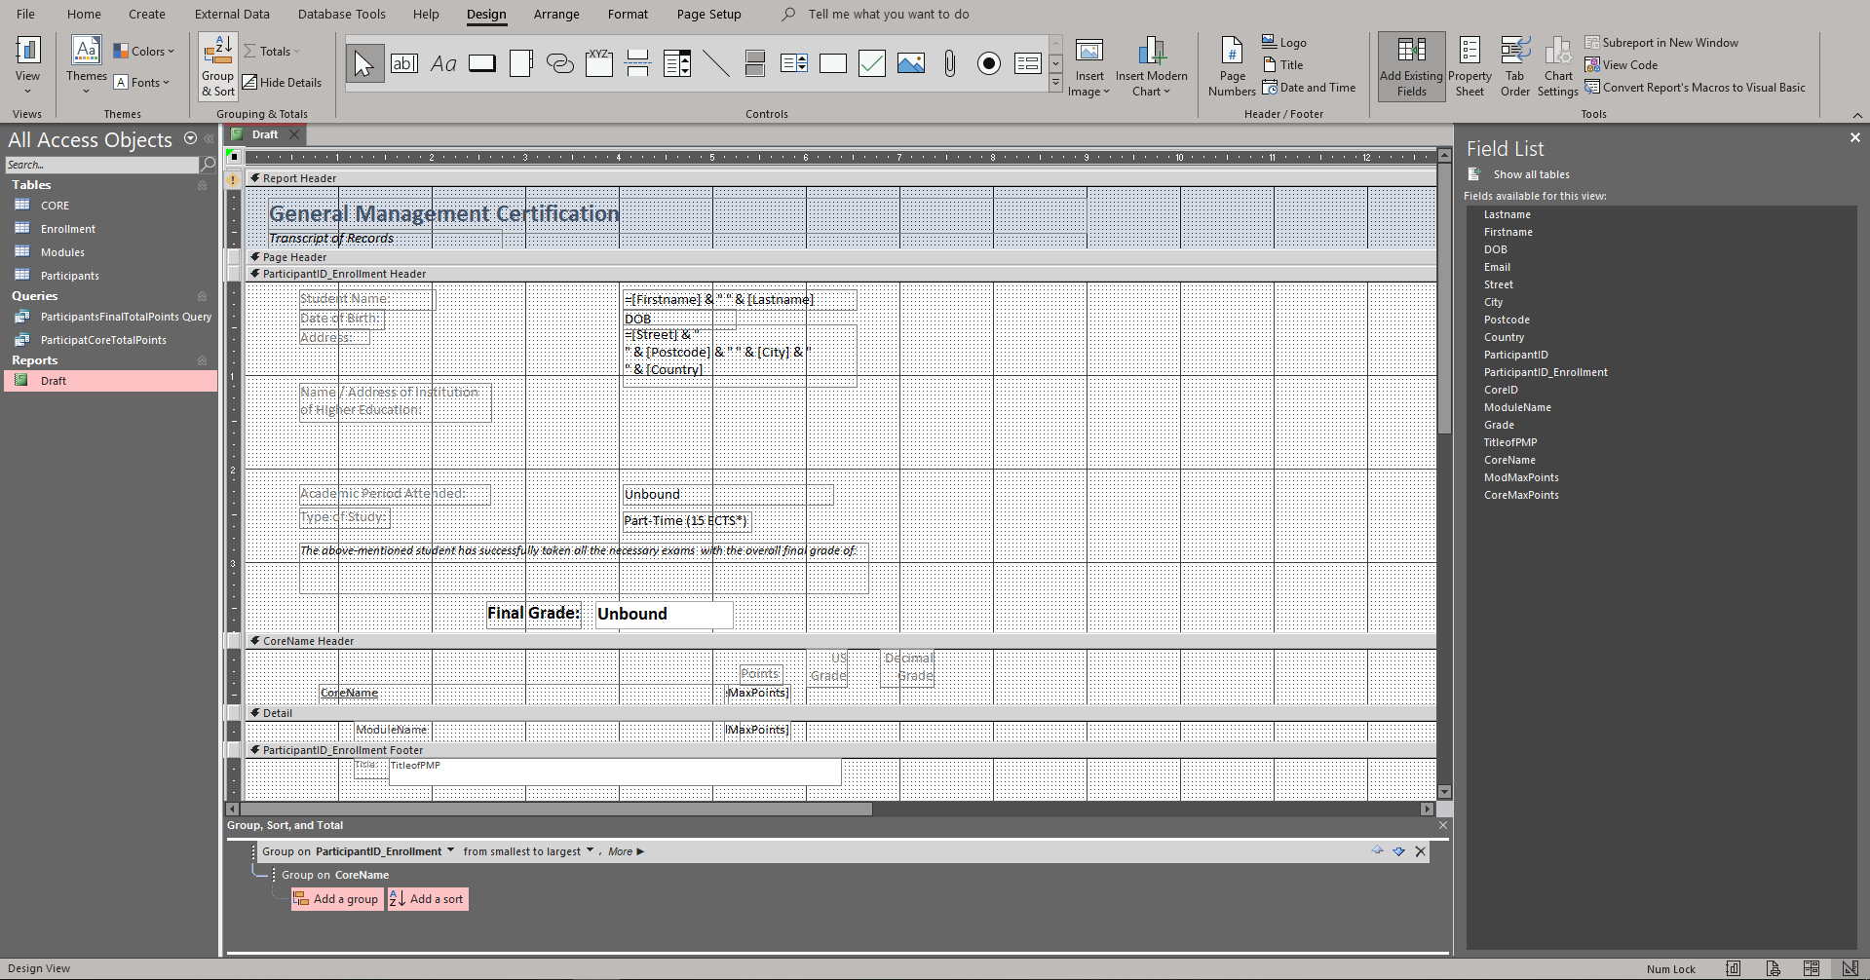Viewport: 1870px width, 980px height.
Task: Open the Colors dropdown
Action: [x=143, y=52]
